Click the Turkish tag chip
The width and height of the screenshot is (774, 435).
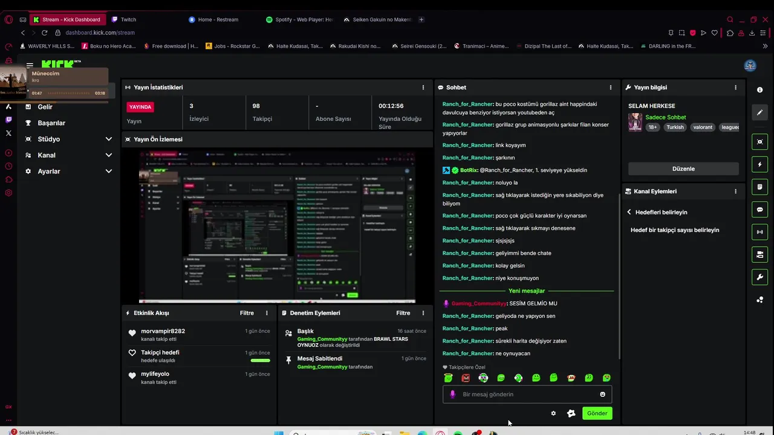[x=675, y=127]
